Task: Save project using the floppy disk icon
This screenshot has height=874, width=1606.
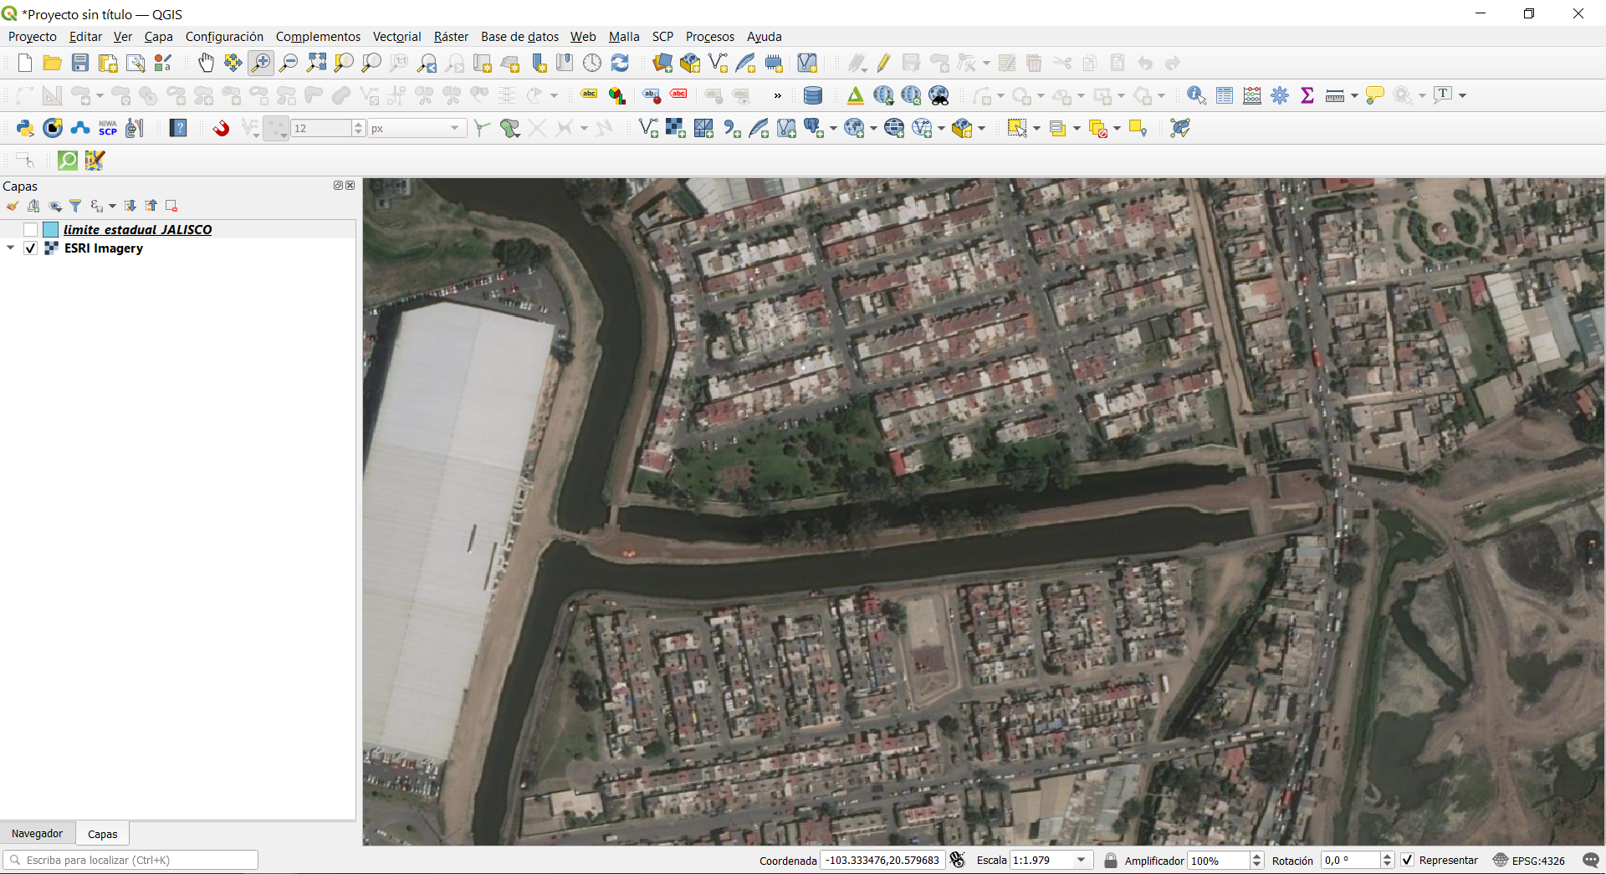Action: pyautogui.click(x=80, y=63)
